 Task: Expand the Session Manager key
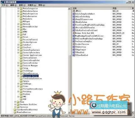point(18,65)
